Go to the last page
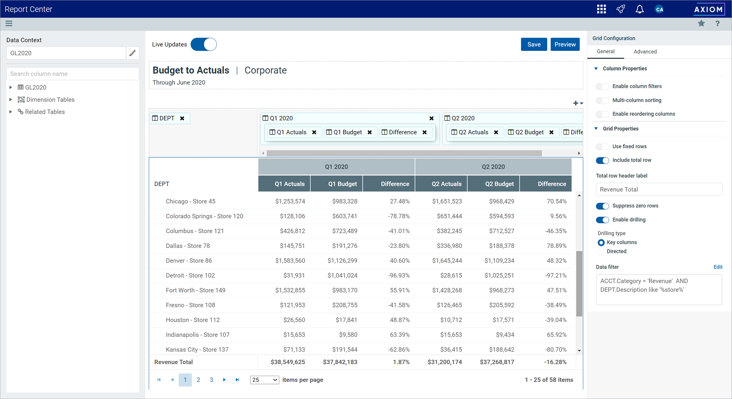Viewport: 732px width, 399px height. pos(238,380)
